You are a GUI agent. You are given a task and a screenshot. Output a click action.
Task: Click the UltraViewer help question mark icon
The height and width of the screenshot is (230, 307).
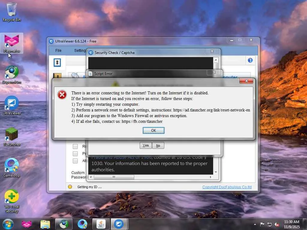[x=250, y=60]
